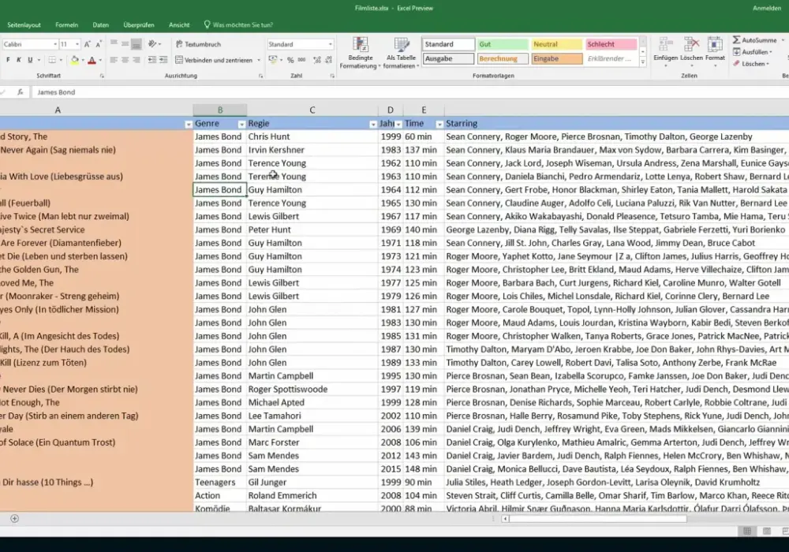
Task: Switch to page layout view in status bar
Action: pyautogui.click(x=766, y=531)
